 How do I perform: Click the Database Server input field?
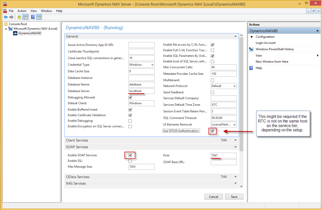click(141, 91)
